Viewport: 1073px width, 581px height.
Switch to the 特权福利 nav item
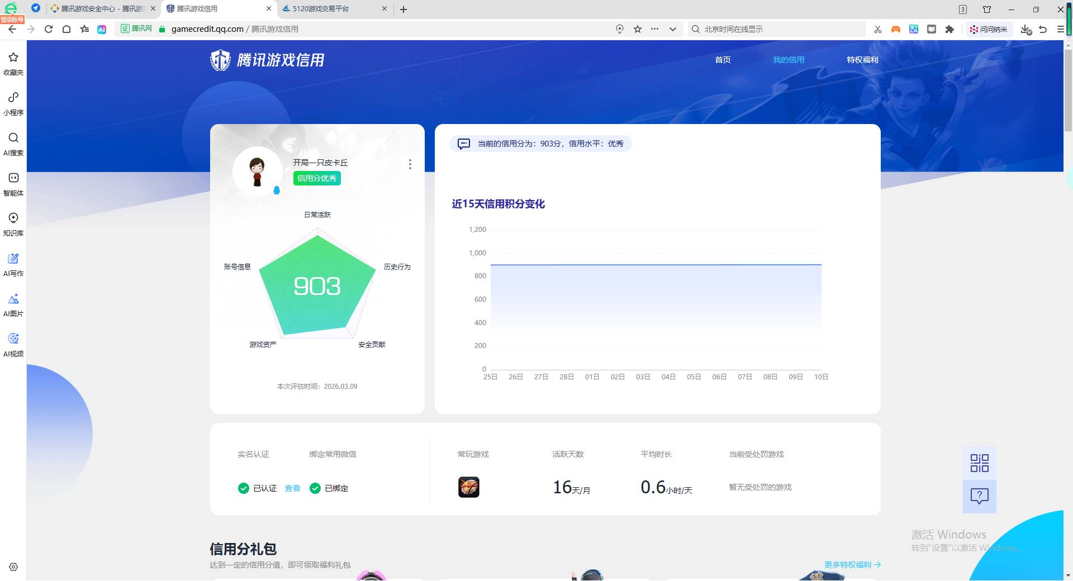tap(862, 60)
